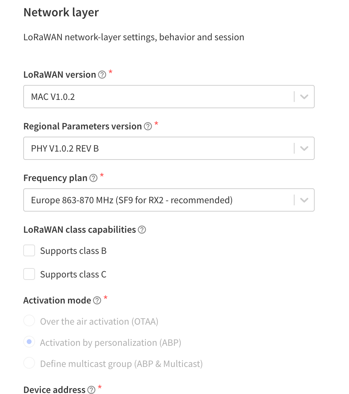The image size is (349, 394).
Task: Choose Define multicast group radio option
Action: point(29,363)
